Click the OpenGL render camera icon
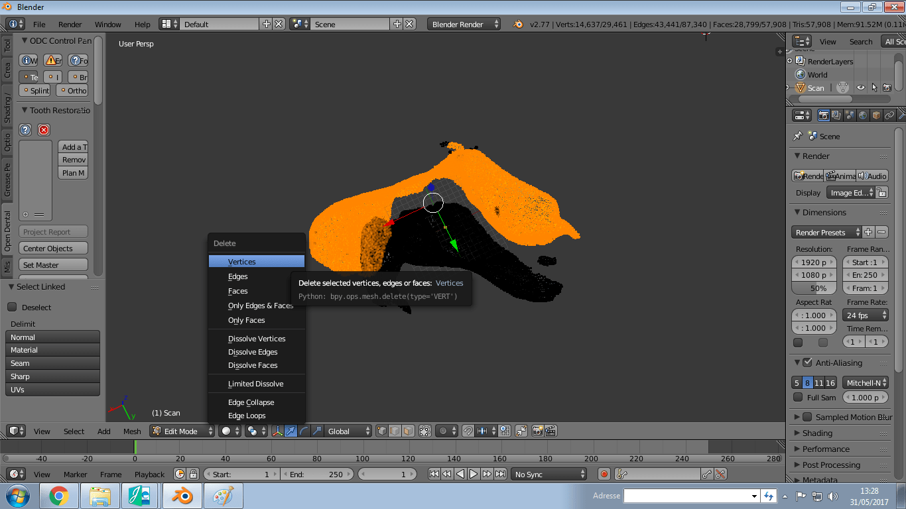This screenshot has width=906, height=509. coord(537,431)
